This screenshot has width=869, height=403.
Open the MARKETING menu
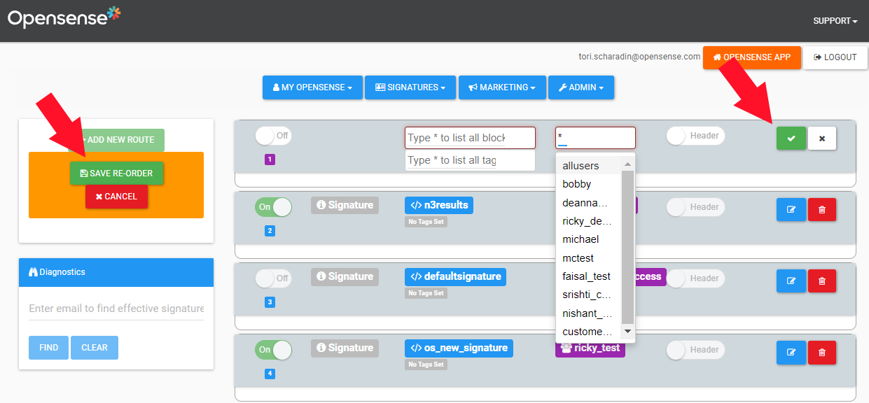(x=502, y=87)
